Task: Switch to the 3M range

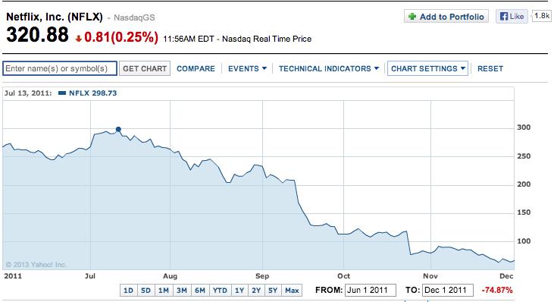Action: 182,291
